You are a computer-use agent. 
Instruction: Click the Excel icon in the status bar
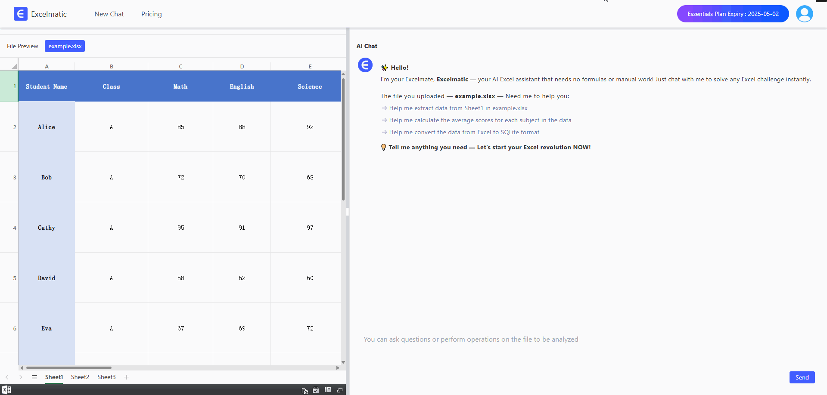click(x=6, y=390)
